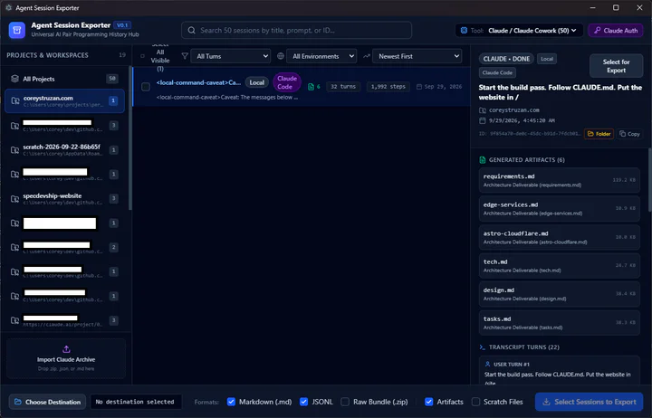Viewport: 652px width, 418px height.
Task: Click the projects sidebar scrollbar
Action: click(x=129, y=138)
